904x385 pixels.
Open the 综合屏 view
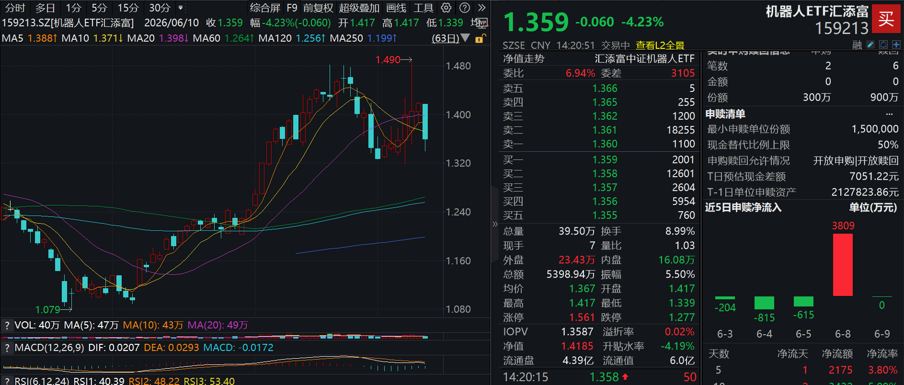pyautogui.click(x=265, y=8)
